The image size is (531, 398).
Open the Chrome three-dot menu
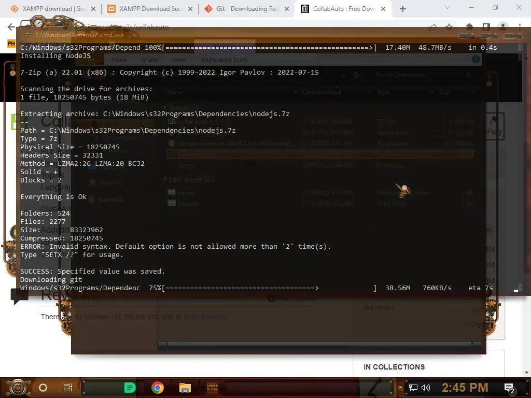pyautogui.click(x=520, y=27)
